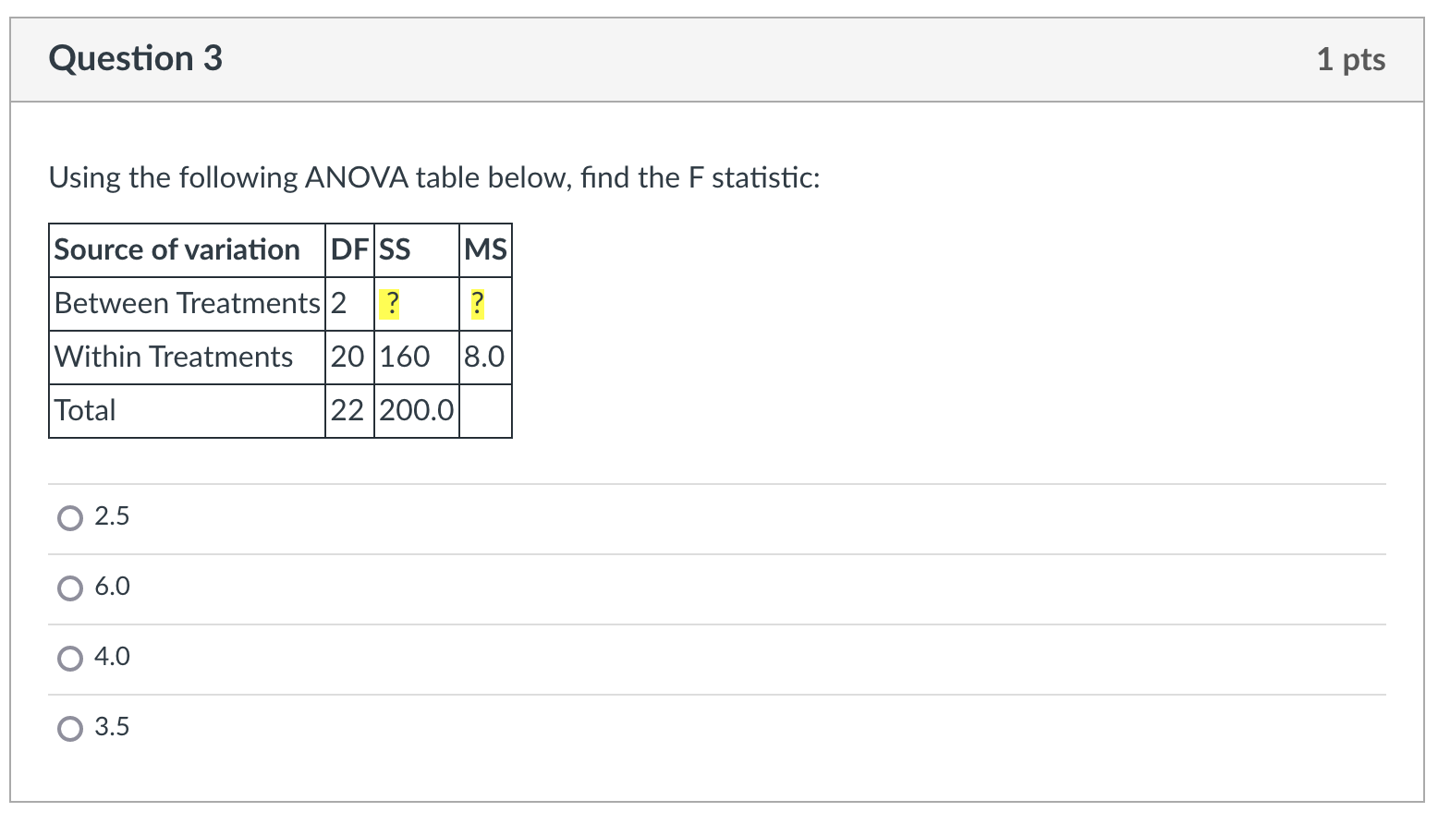
Task: Click the 22 degrees of freedom cell
Action: click(x=348, y=410)
